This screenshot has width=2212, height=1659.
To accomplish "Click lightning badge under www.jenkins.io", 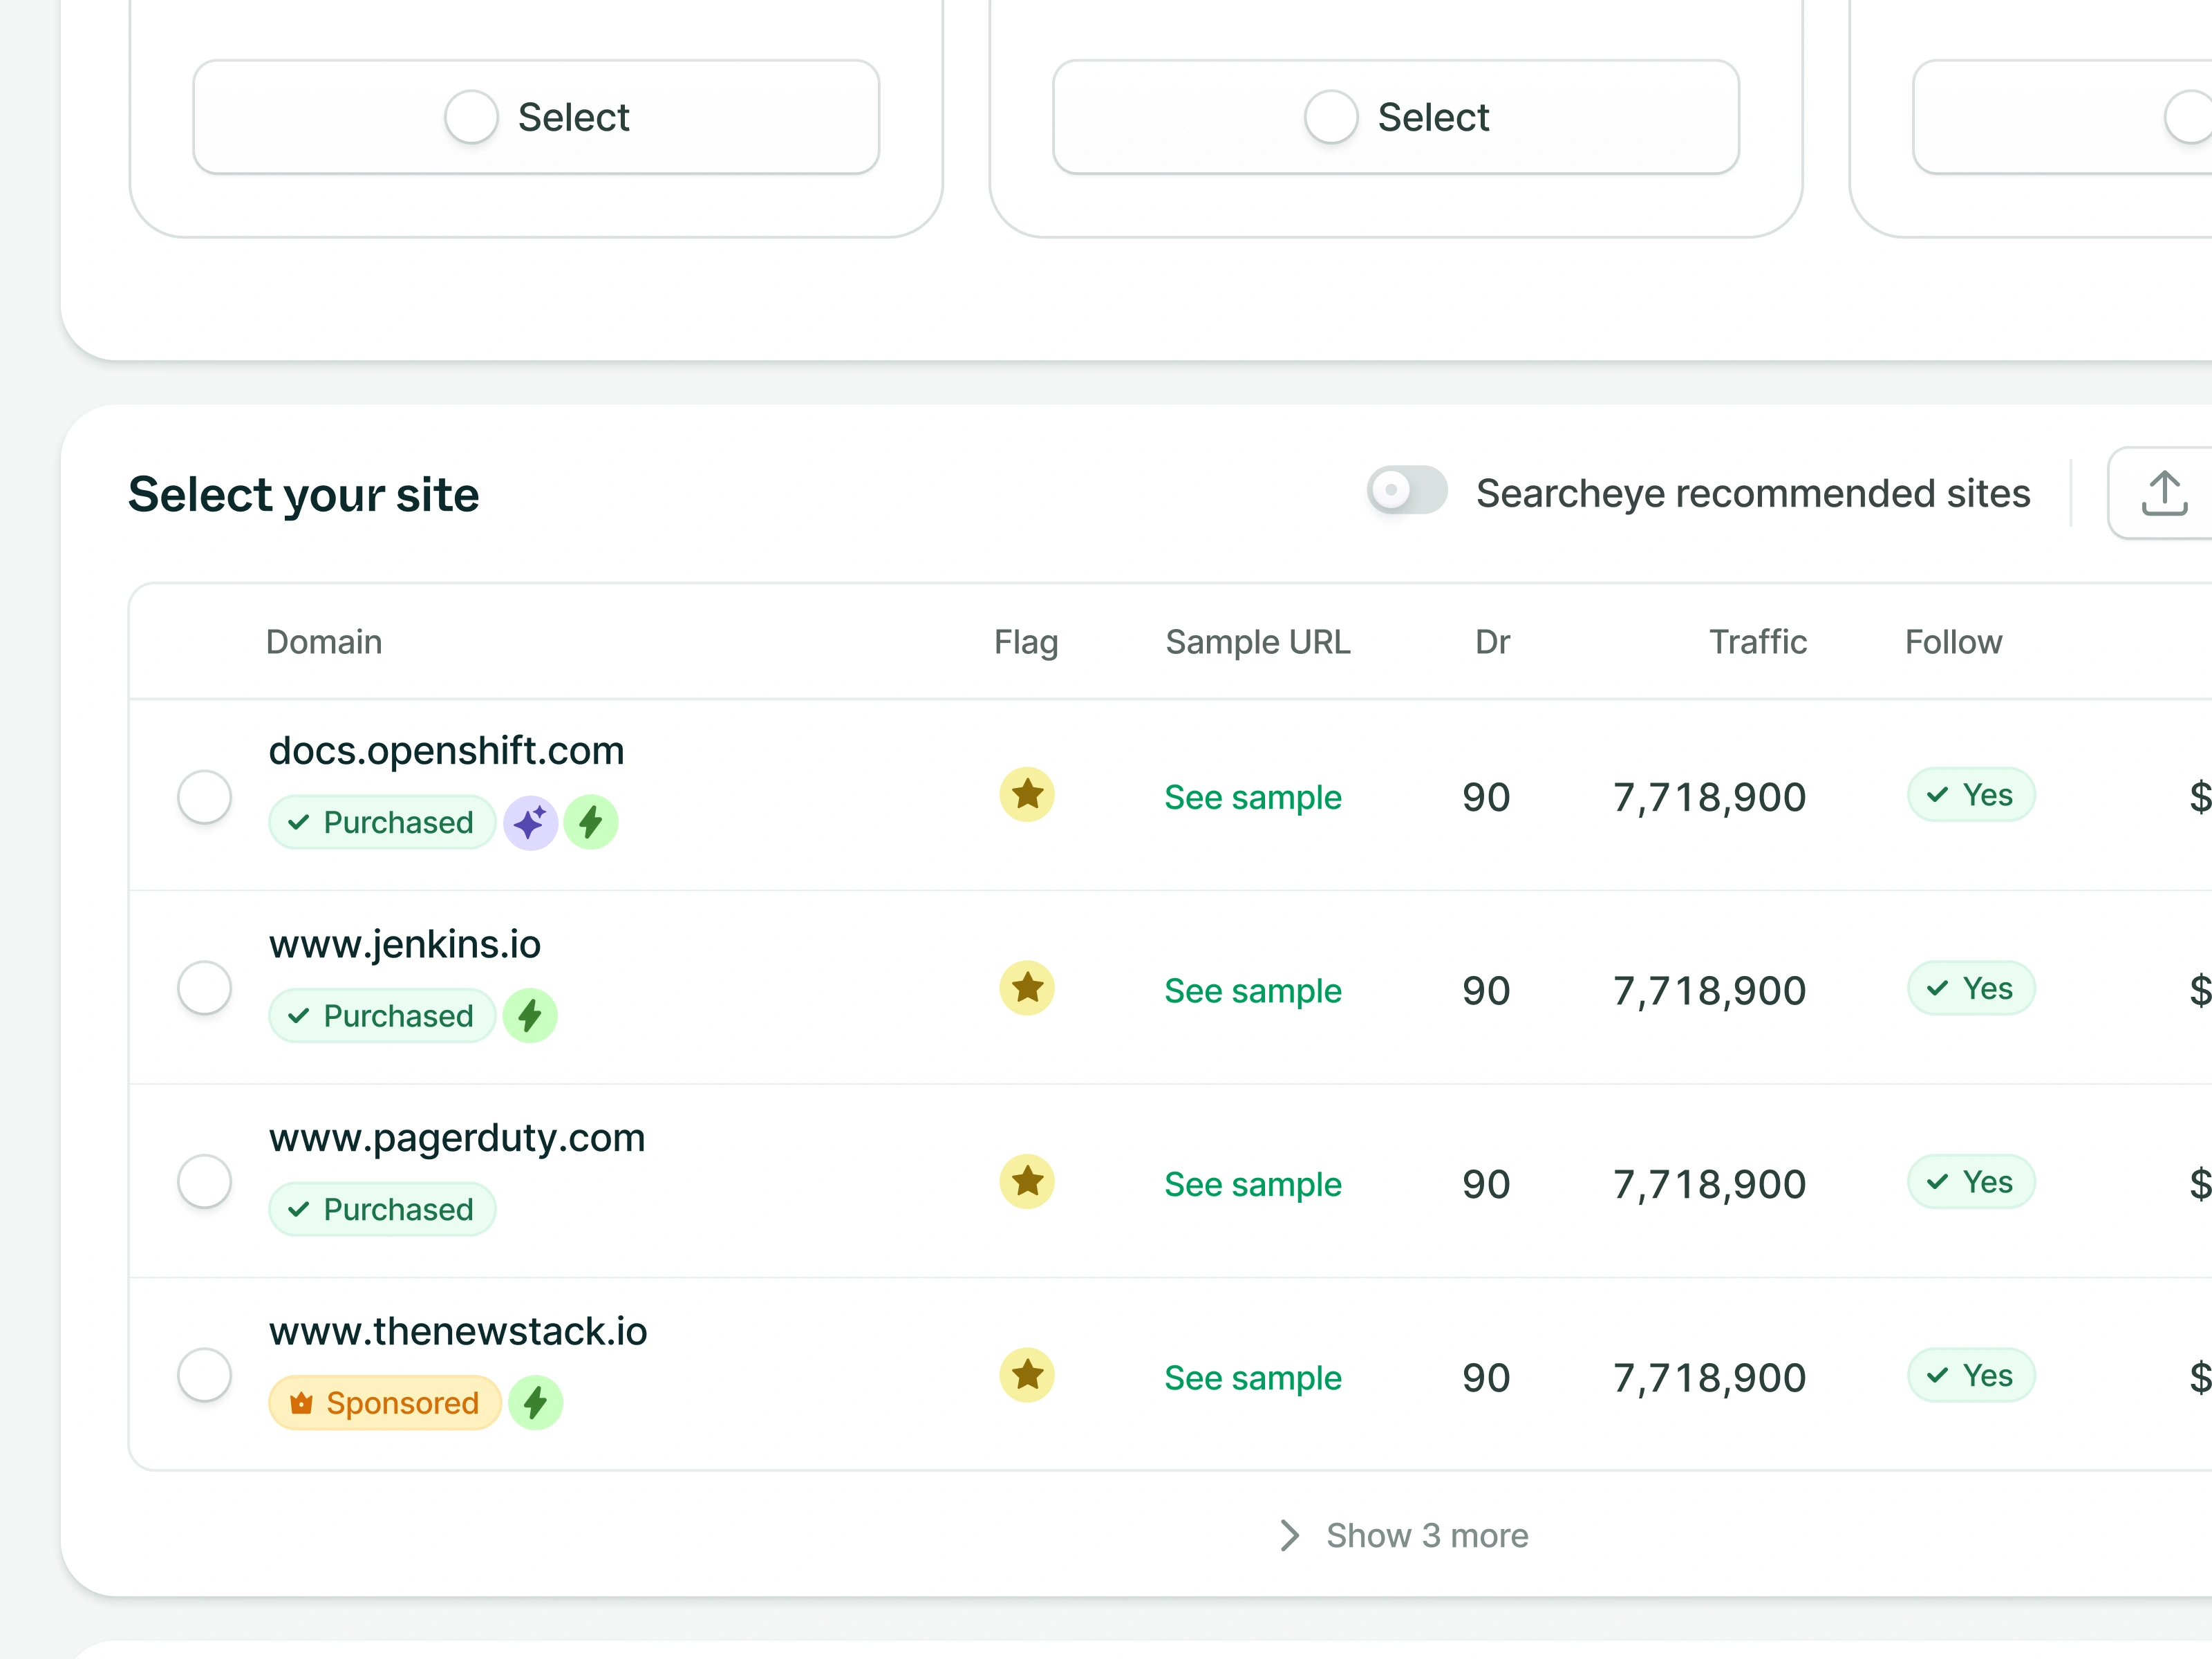I will tap(530, 1016).
